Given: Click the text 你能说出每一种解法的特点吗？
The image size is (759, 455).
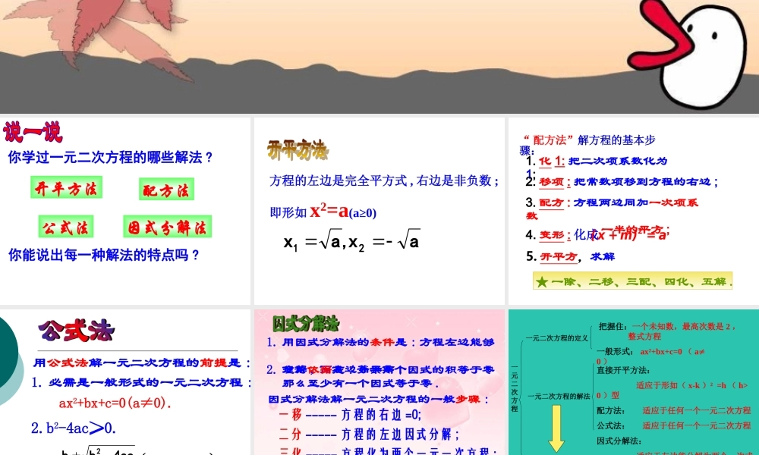Looking at the screenshot, I should [x=104, y=255].
